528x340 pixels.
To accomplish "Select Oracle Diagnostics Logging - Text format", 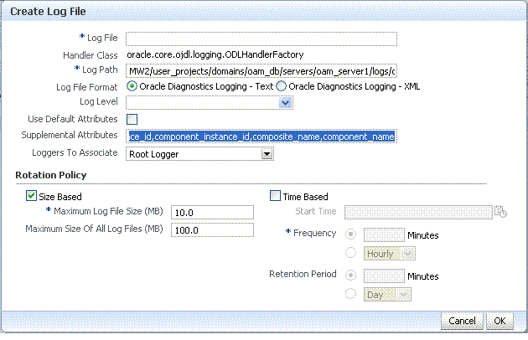I will pos(132,86).
